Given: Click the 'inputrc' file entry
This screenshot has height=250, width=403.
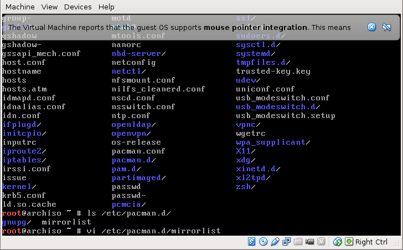Looking at the screenshot, I should [19, 142].
